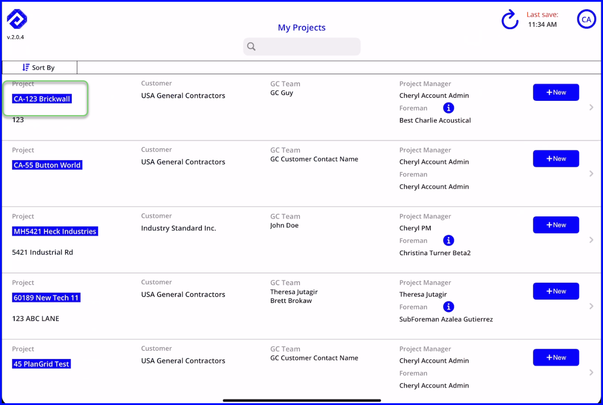Expand the 60189 New Tech 11 row chevron
Image resolution: width=603 pixels, height=405 pixels.
click(591, 306)
